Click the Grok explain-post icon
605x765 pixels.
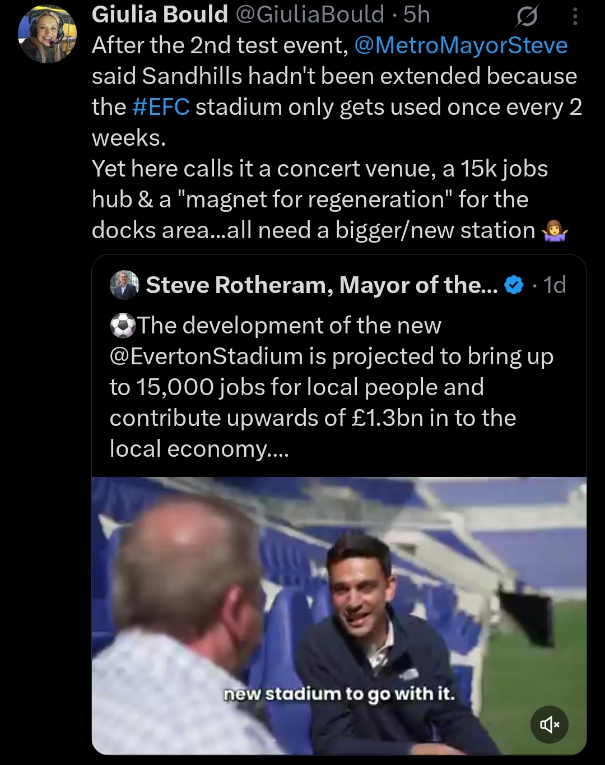527,17
